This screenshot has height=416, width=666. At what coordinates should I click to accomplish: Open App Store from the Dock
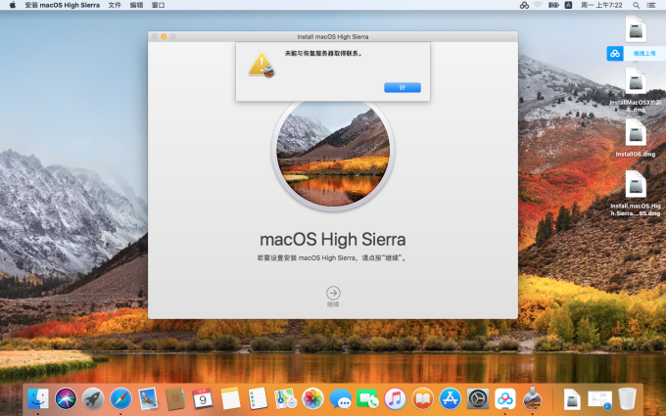451,399
